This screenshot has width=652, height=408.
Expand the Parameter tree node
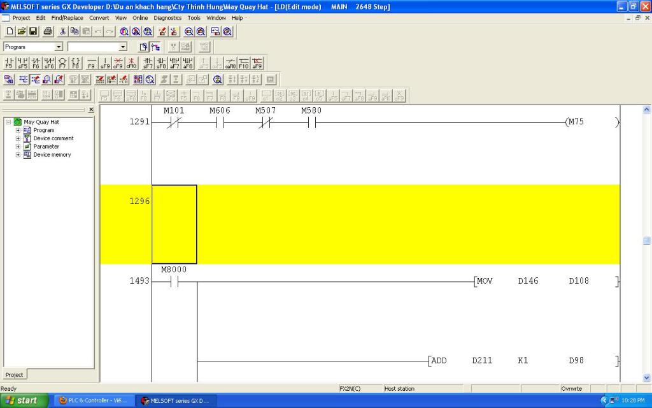(18, 147)
